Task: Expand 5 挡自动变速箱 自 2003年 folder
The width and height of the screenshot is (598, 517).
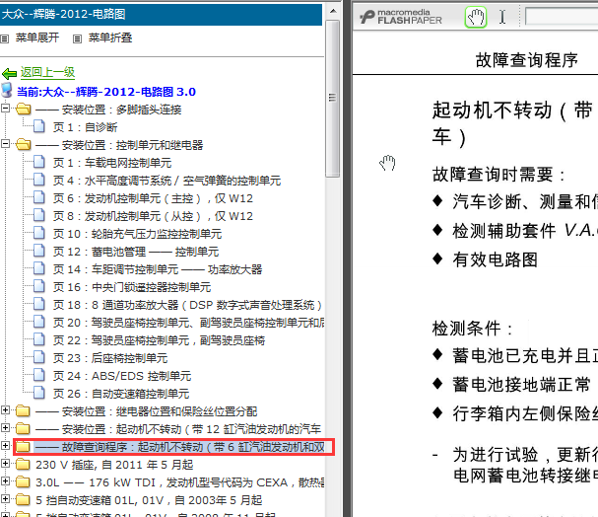Action: (5, 498)
